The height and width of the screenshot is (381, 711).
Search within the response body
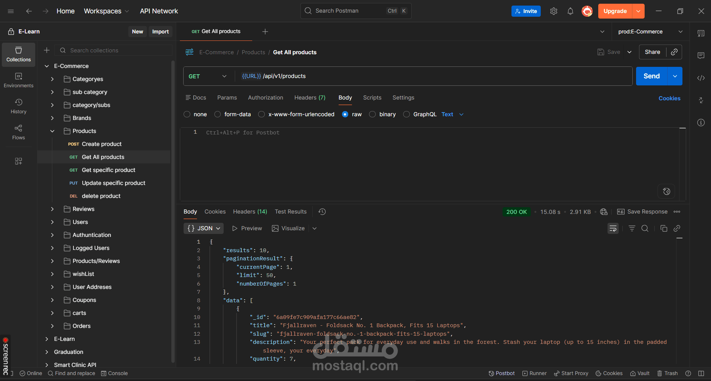[x=645, y=228]
